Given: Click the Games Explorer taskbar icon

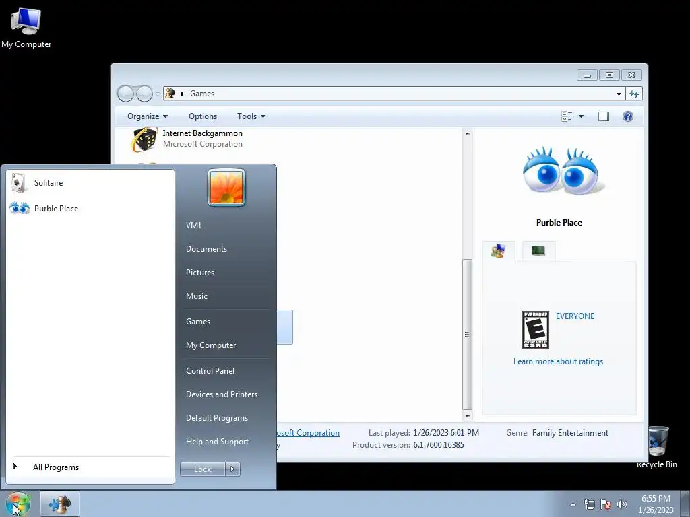Looking at the screenshot, I should (x=60, y=504).
